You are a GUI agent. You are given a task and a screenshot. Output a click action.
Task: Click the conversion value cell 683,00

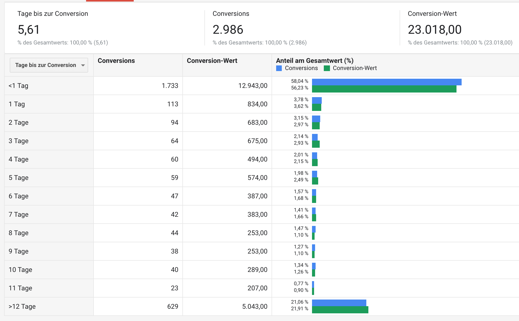[257, 122]
